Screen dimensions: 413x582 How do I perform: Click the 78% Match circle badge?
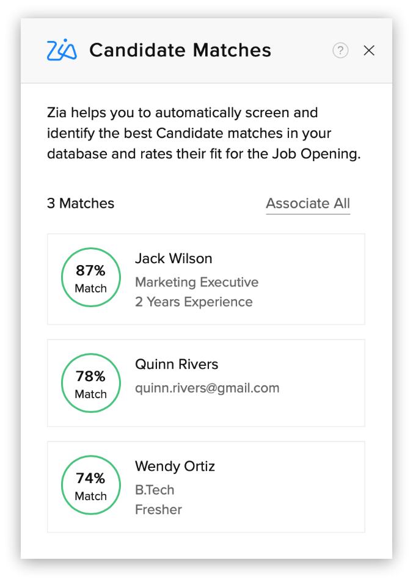tap(91, 383)
